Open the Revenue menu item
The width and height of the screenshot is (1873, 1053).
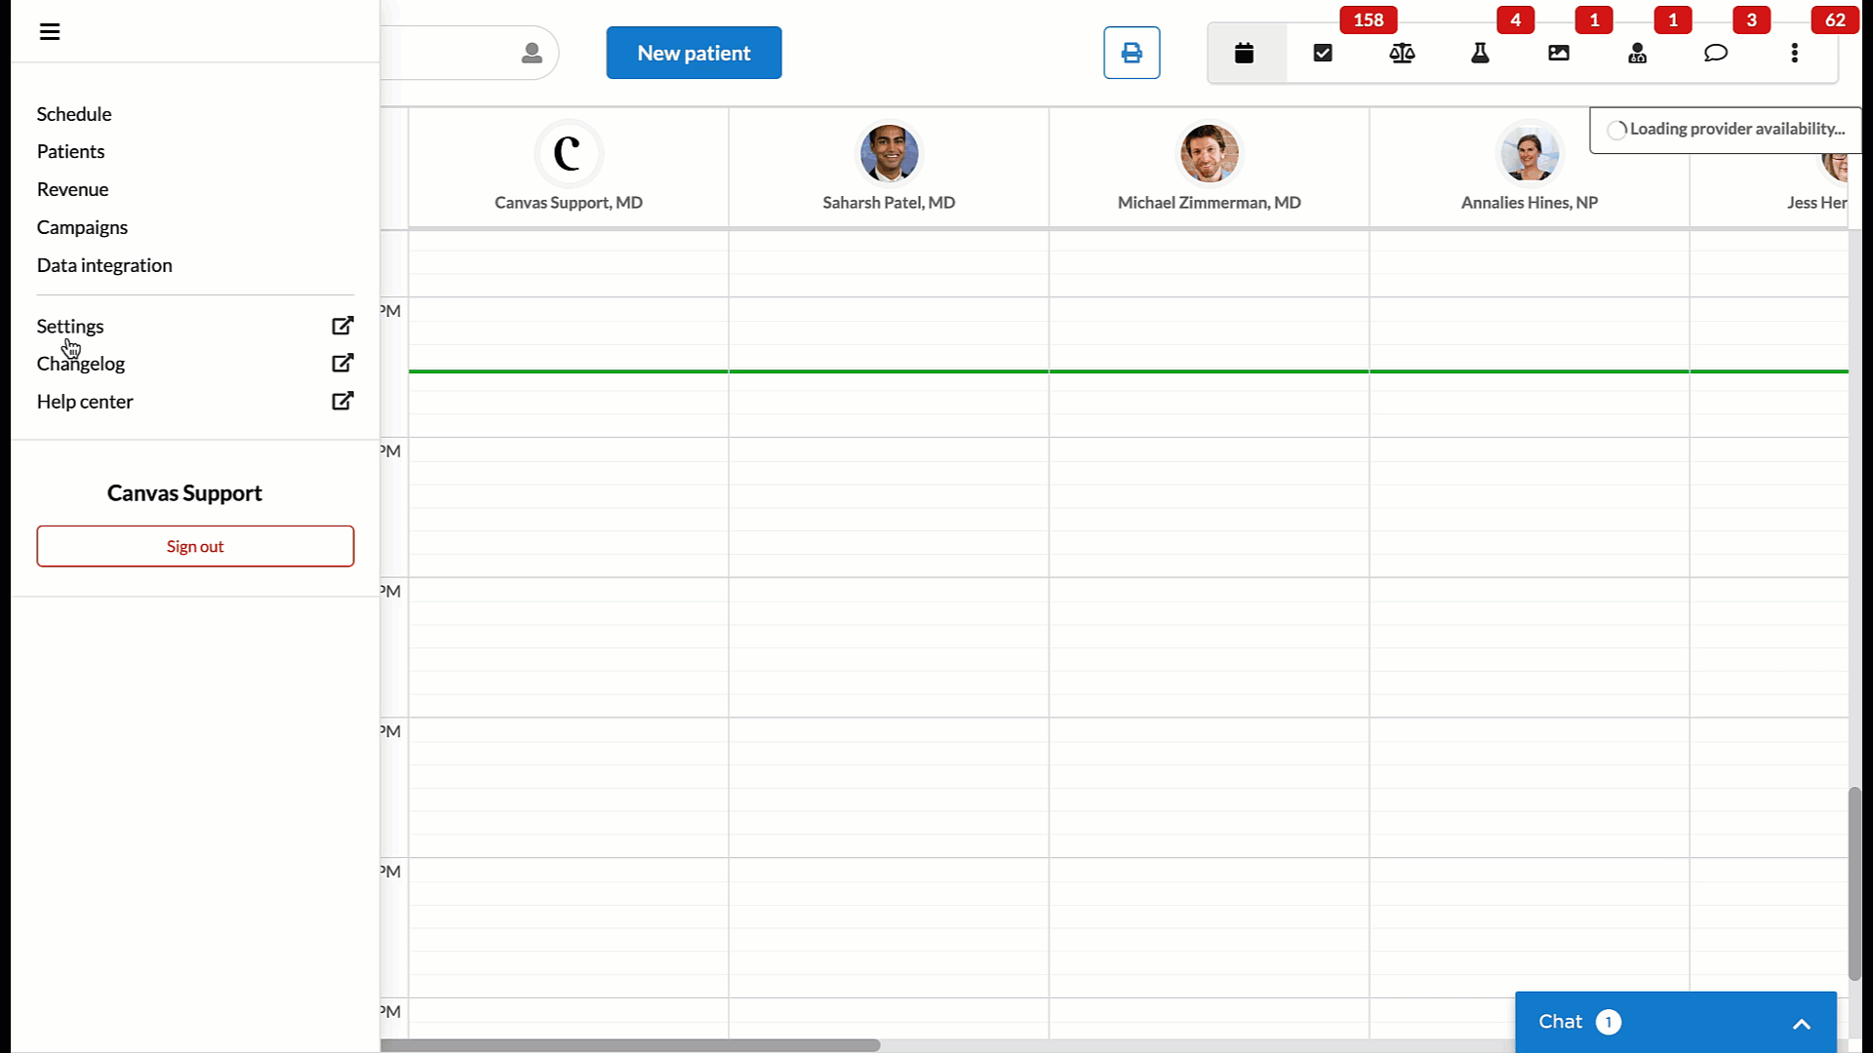coord(72,189)
